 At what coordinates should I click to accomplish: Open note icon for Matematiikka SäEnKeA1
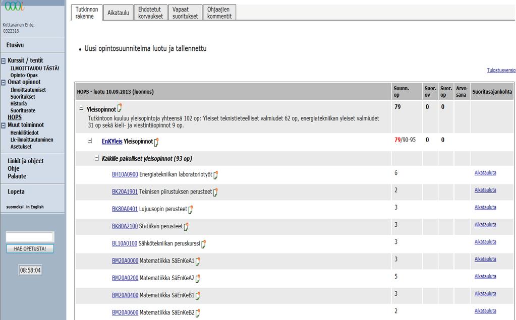pyautogui.click(x=198, y=261)
